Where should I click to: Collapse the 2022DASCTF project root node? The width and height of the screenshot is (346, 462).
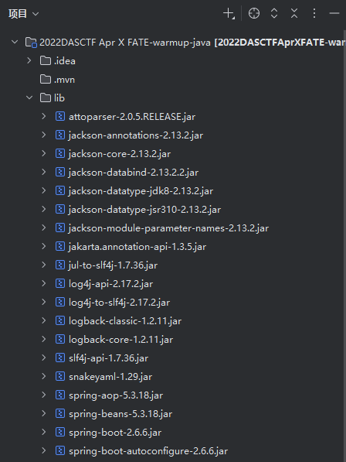coord(15,42)
